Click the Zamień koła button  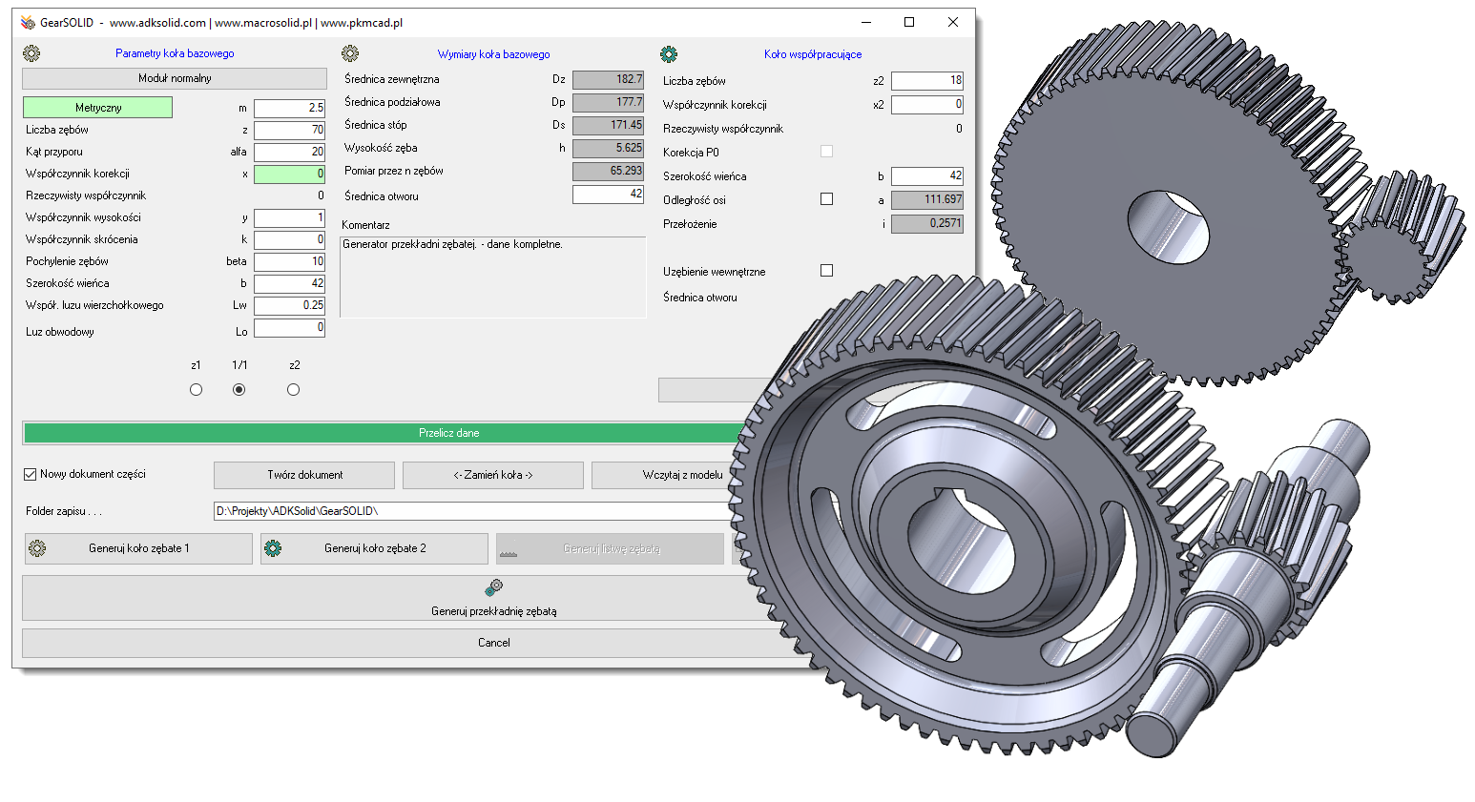493,475
